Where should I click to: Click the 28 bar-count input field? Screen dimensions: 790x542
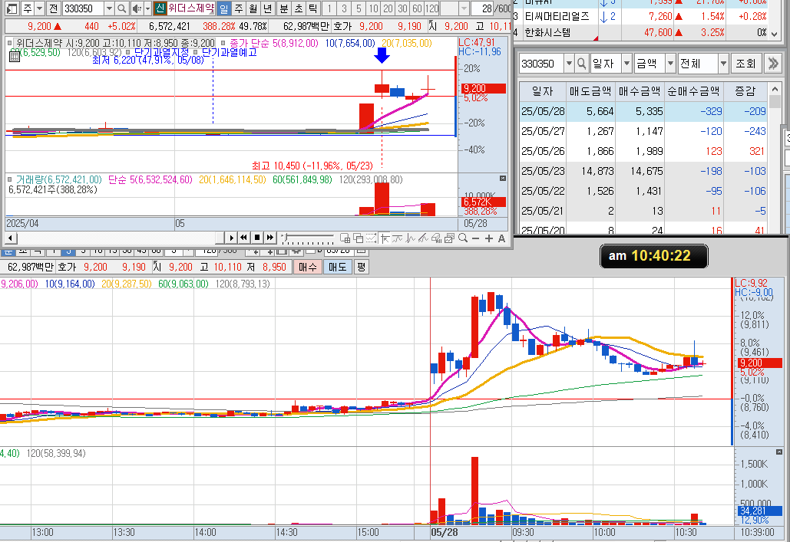tap(483, 8)
